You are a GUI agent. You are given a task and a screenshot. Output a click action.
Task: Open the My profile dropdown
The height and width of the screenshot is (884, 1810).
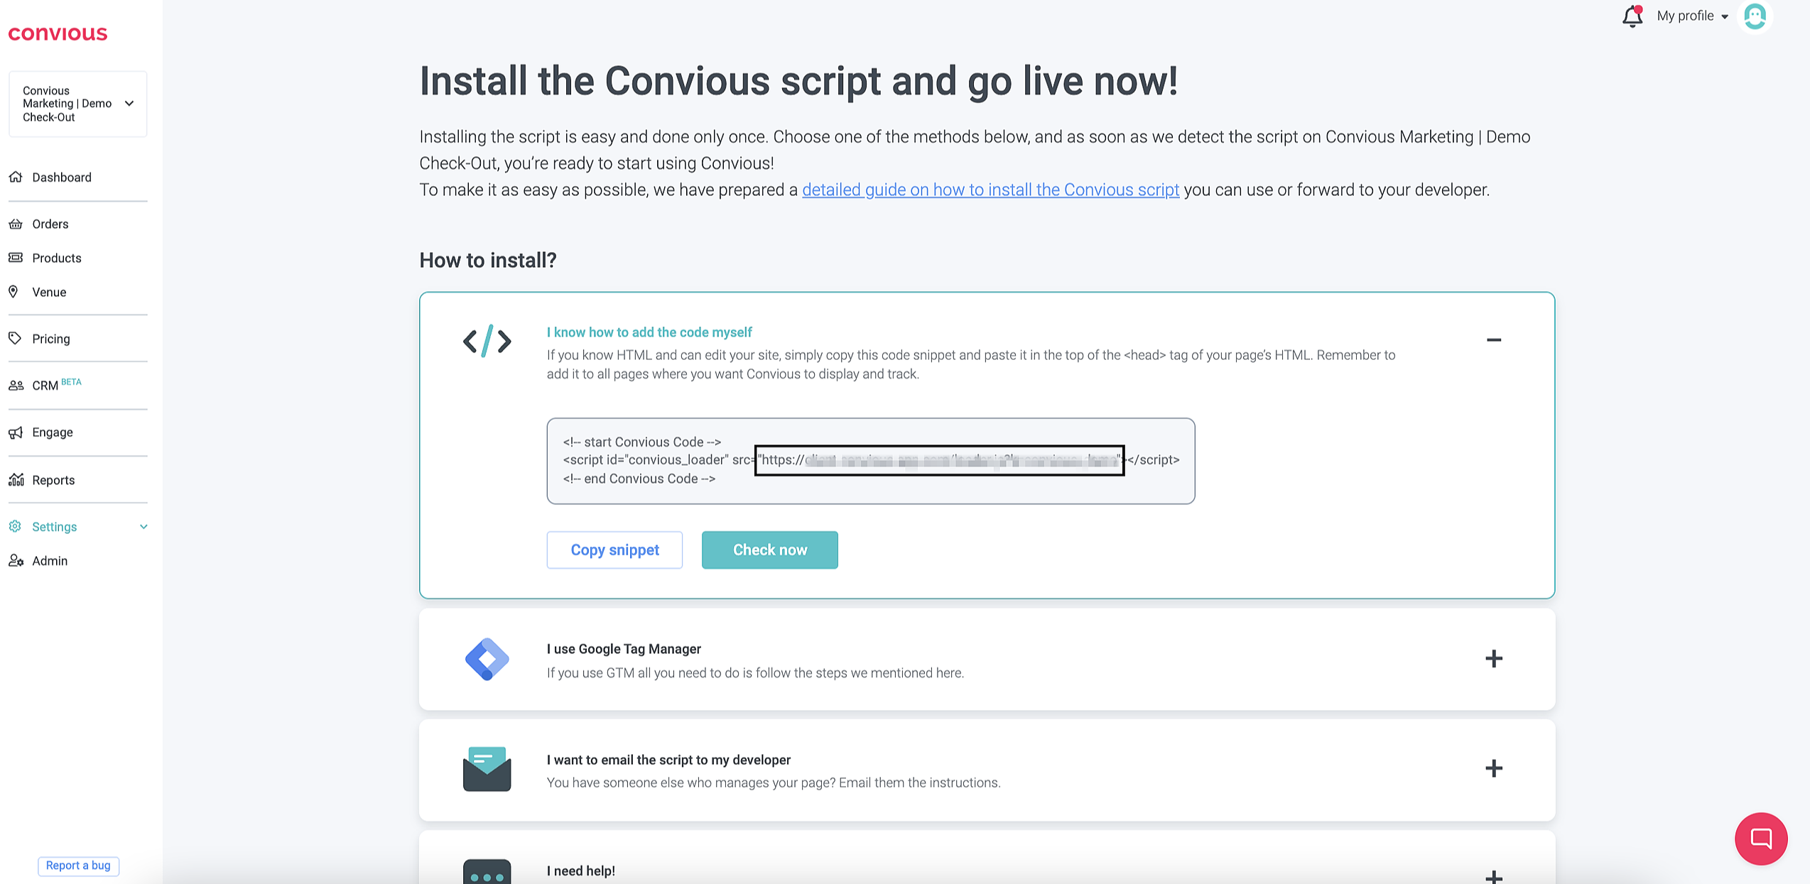pyautogui.click(x=1692, y=16)
